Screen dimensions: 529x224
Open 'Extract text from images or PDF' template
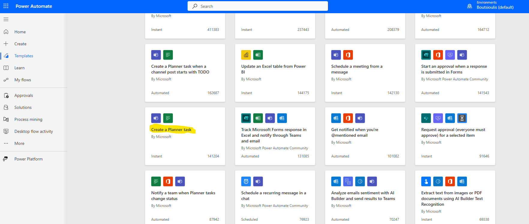(x=452, y=199)
